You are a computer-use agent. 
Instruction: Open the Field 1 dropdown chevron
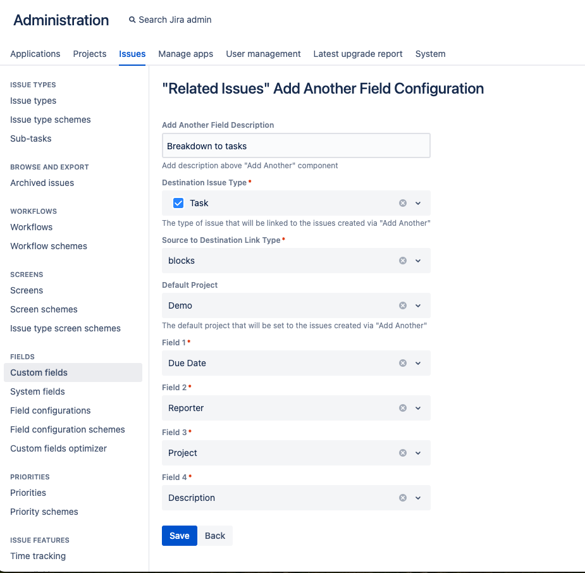tap(418, 363)
